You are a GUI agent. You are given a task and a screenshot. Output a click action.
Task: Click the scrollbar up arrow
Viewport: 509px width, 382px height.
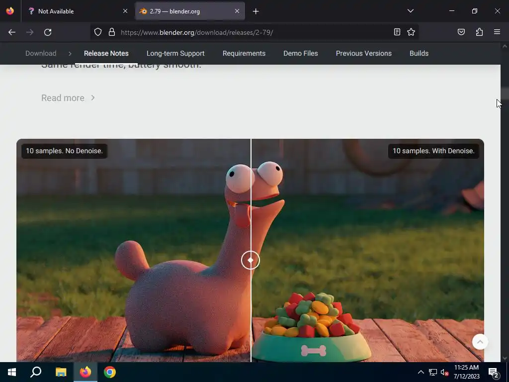[505, 46]
